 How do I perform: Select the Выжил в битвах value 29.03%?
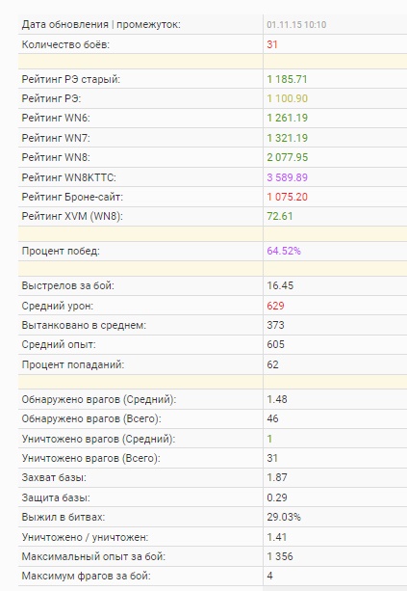(284, 517)
